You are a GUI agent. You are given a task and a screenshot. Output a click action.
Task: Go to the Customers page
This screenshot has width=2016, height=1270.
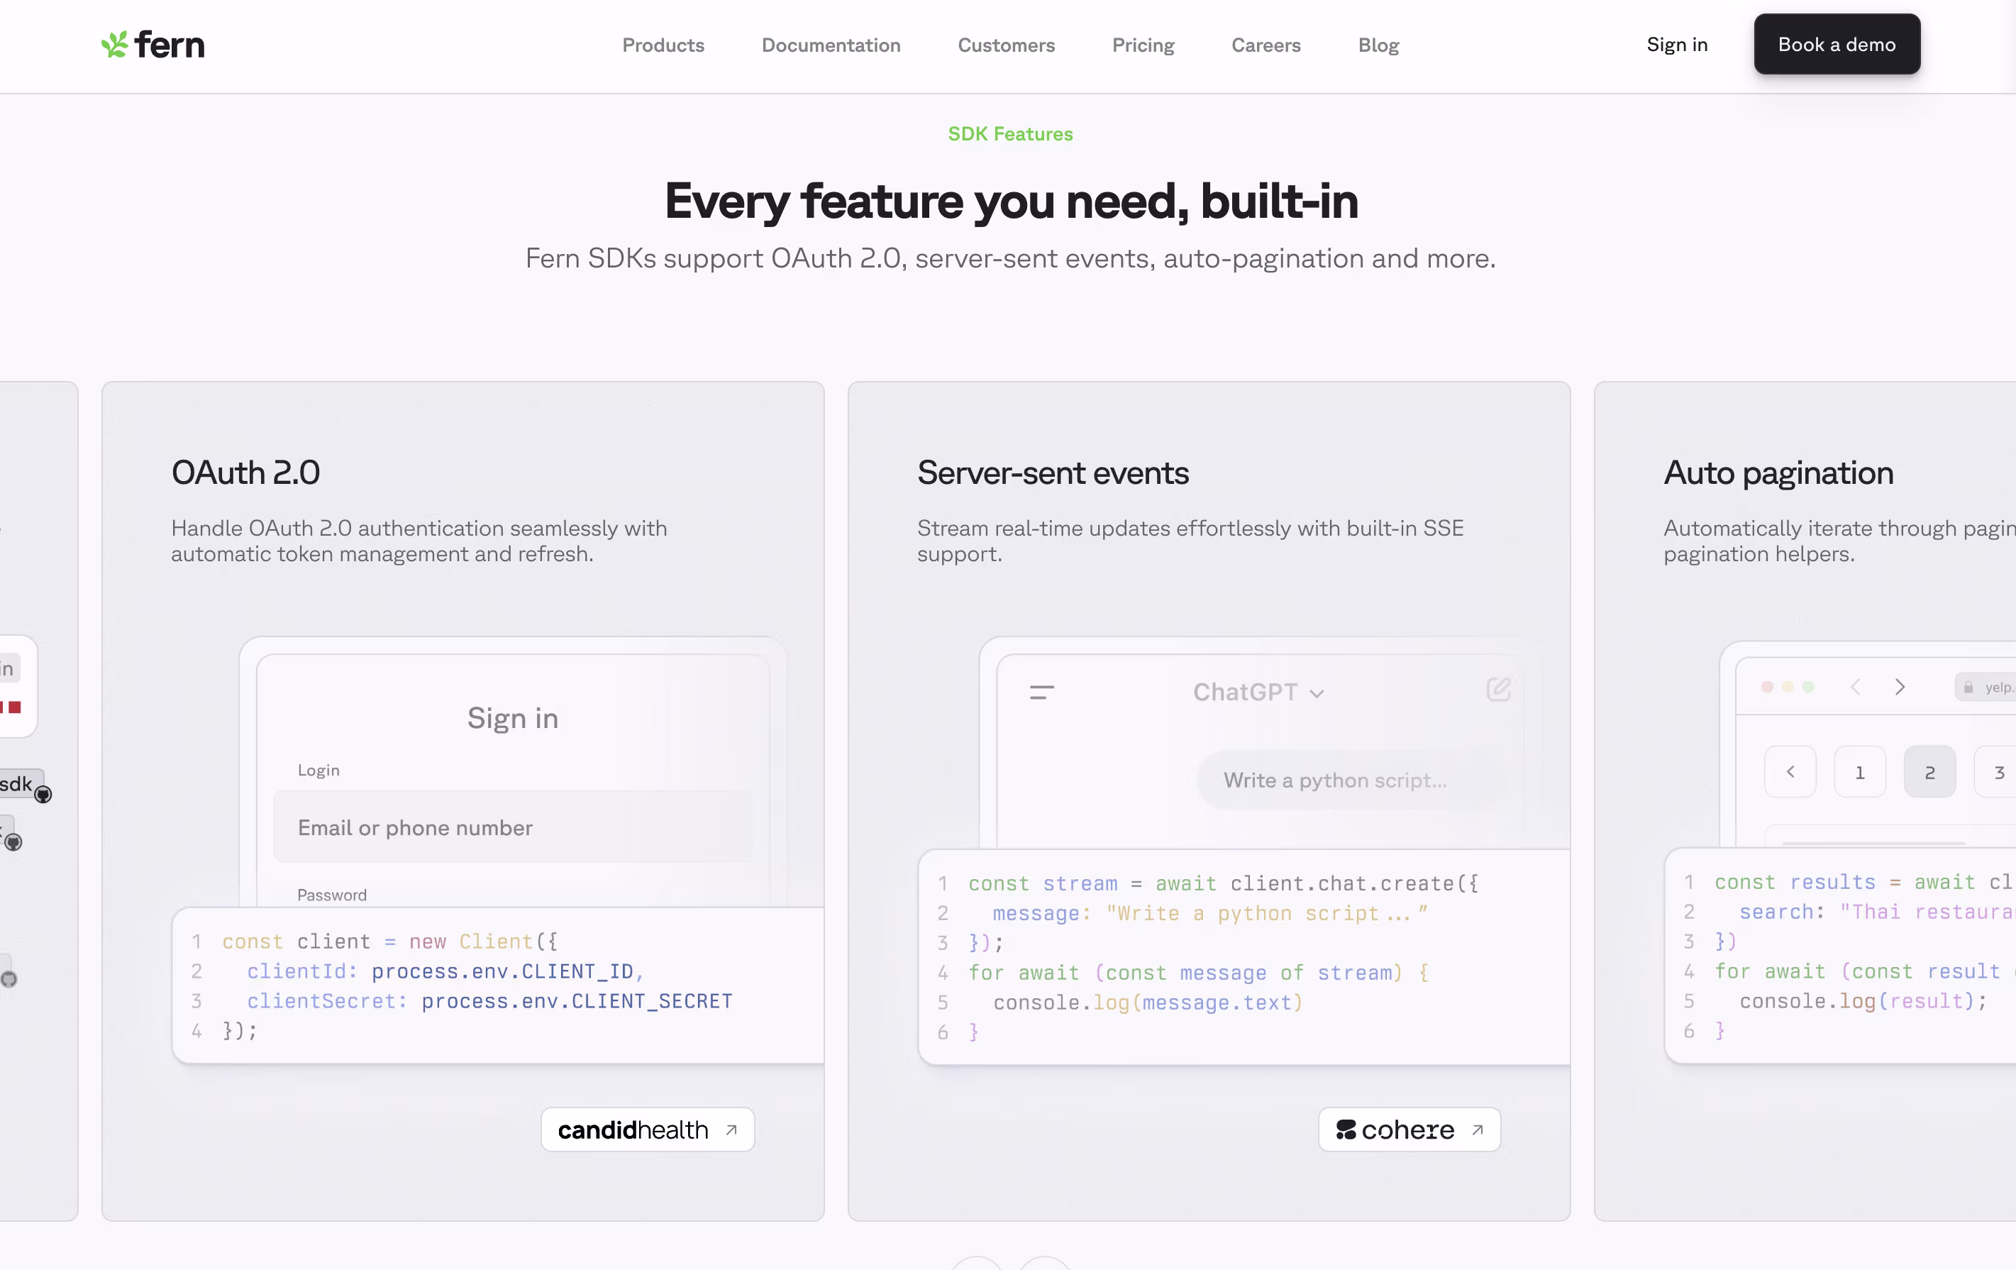pos(1007,45)
